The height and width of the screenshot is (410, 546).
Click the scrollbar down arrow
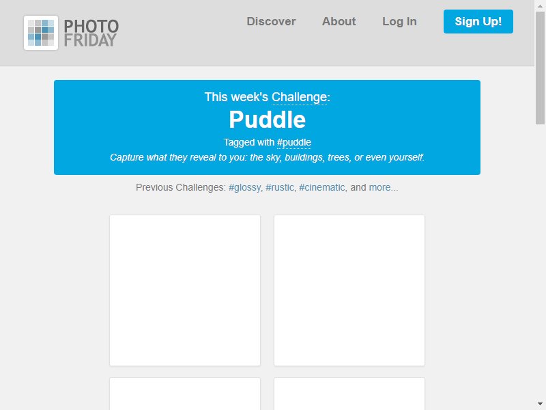click(540, 405)
